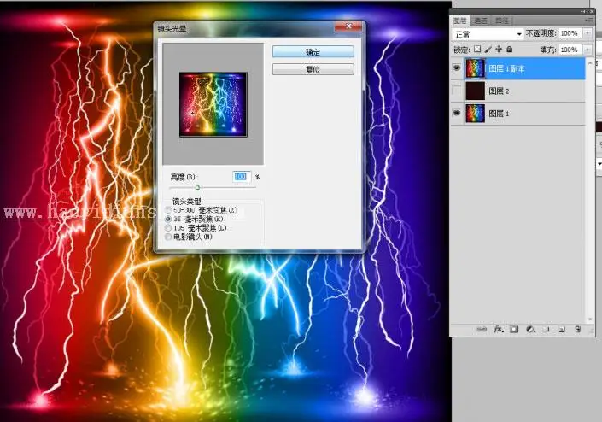
Task: Switch to the 通道 tab
Action: tap(480, 21)
